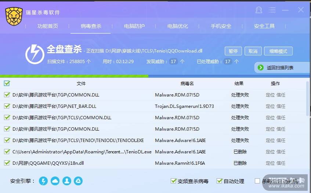Open the main menu list icon
Image resolution: width=311 pixels, height=193 pixels.
272,10
